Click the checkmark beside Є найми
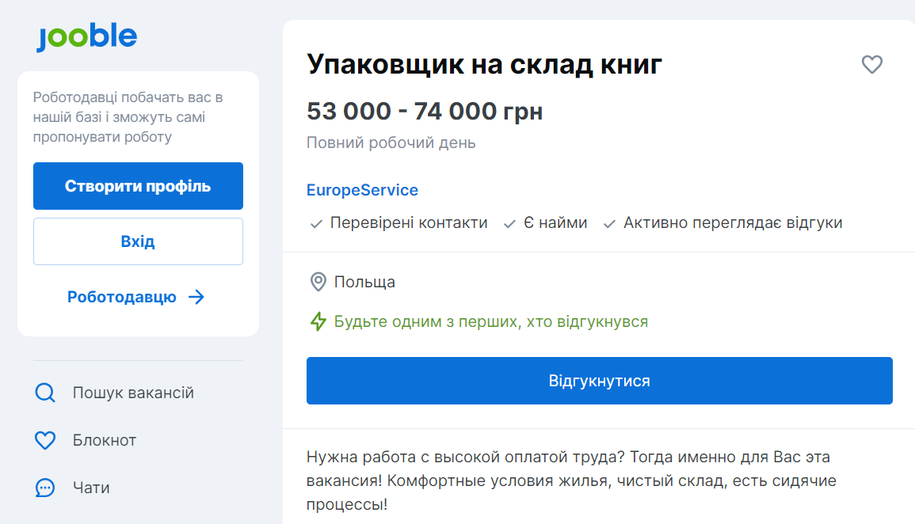The image size is (915, 524). [508, 223]
